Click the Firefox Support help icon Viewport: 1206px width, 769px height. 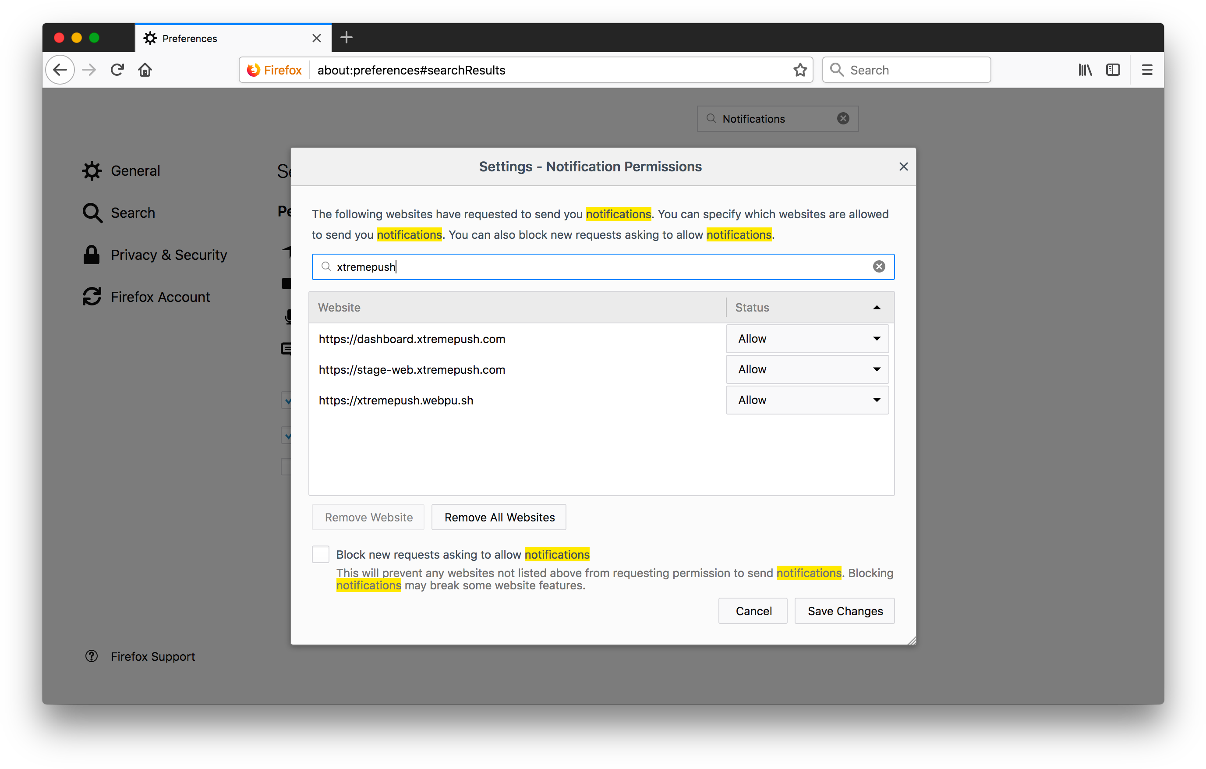[91, 656]
